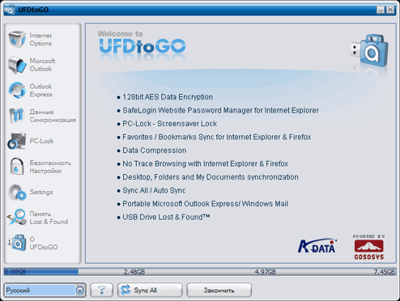This screenshot has height=301, width=400.
Task: Open the Outlook Express sync icon
Action: click(x=17, y=91)
